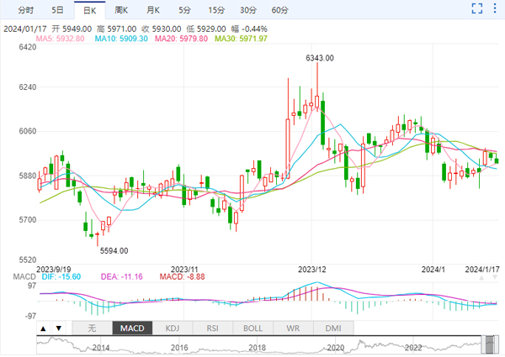Viewport: 505px width, 357px height.
Task: Click the 低 5929.00 low price
Action: pos(206,29)
